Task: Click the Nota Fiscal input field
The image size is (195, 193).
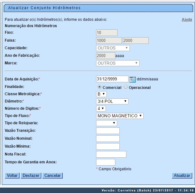Action: pyautogui.click(x=111, y=154)
